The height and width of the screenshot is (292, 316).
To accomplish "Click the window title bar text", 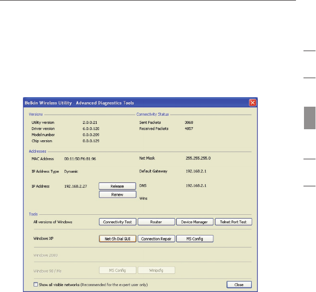I will (79, 103).
